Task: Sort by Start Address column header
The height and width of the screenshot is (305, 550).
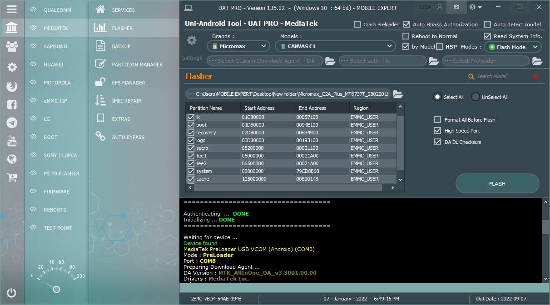Action: pos(268,108)
